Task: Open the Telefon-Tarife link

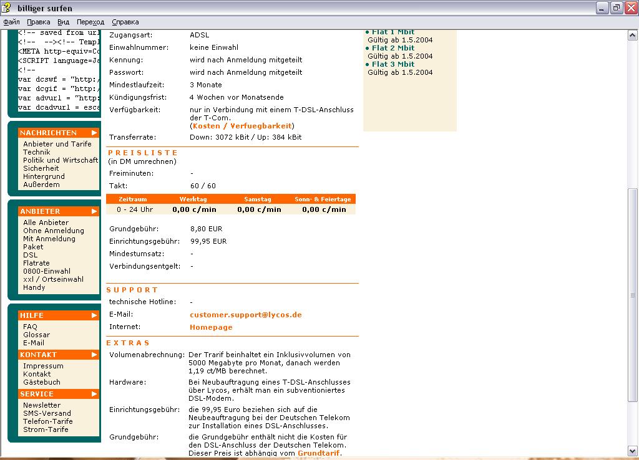Action: click(47, 422)
